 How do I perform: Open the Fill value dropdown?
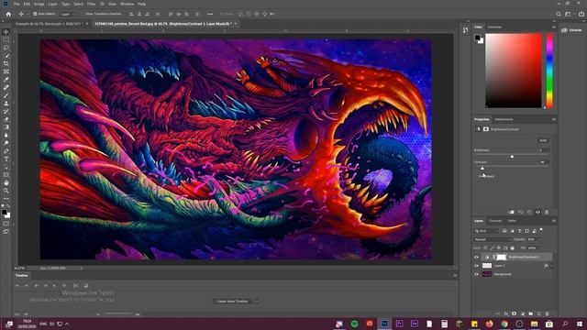pyautogui.click(x=539, y=247)
